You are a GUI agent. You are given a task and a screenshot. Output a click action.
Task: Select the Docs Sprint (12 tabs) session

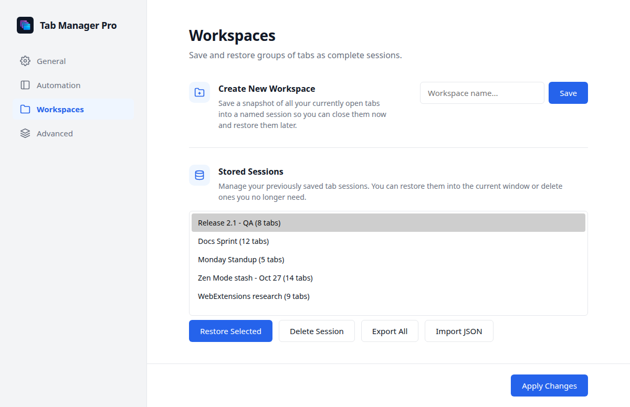pyautogui.click(x=388, y=241)
